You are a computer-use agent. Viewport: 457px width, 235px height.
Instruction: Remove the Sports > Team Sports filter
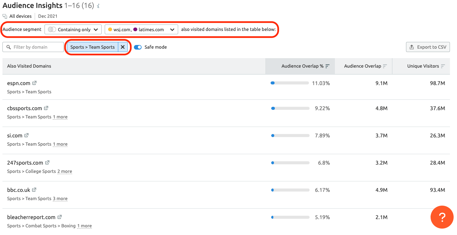(x=123, y=47)
